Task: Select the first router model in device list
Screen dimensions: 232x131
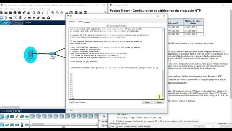Action: 33,116
